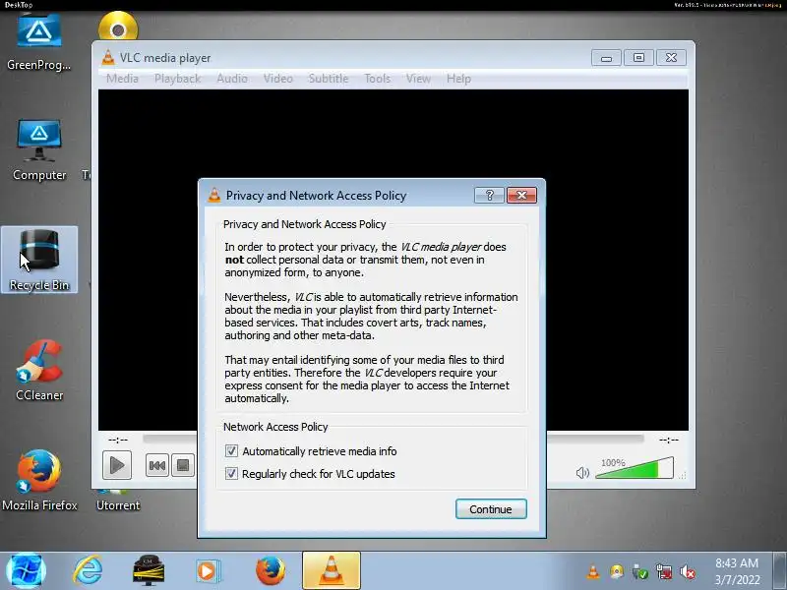This screenshot has width=787, height=590.
Task: Select the Mozilla Firefox desktop icon
Action: pos(39,480)
